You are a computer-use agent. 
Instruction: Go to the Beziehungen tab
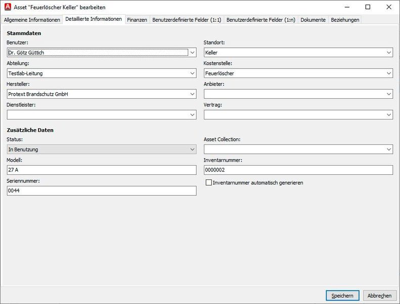(345, 20)
